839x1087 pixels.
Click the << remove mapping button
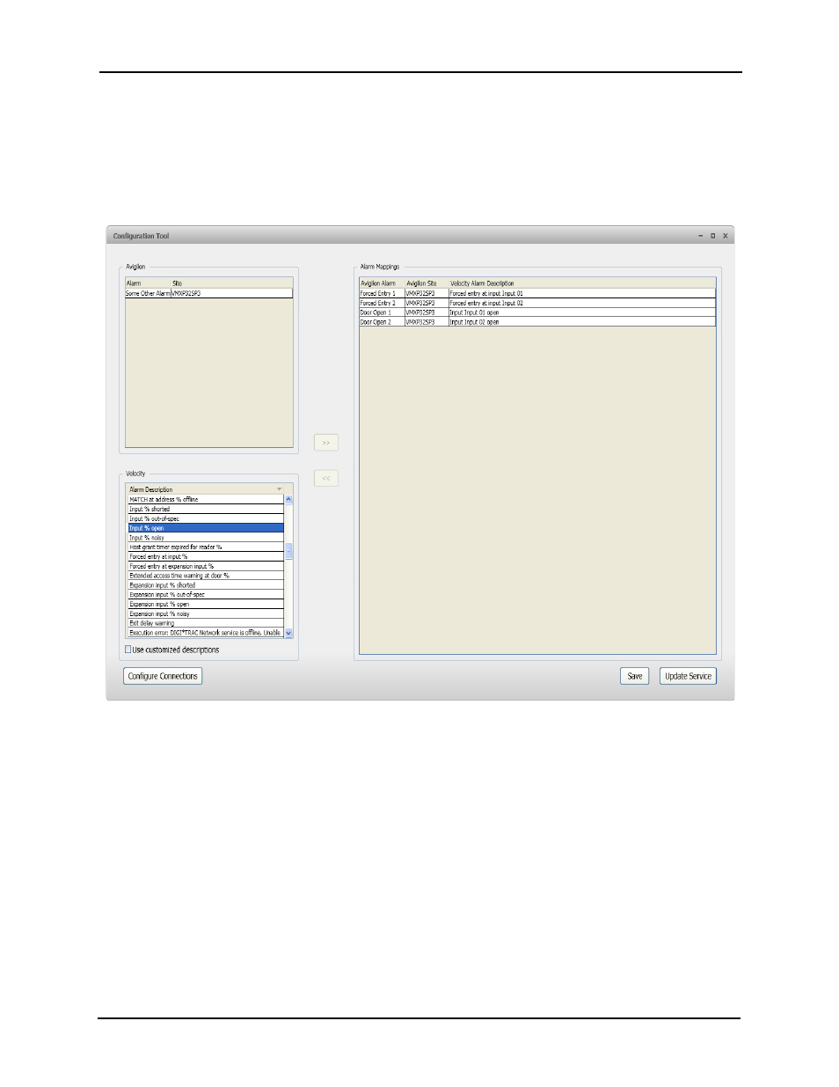[x=325, y=478]
